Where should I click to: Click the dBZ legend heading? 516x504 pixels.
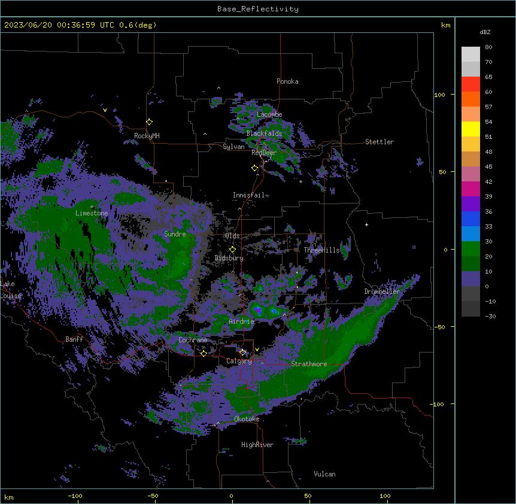(485, 32)
